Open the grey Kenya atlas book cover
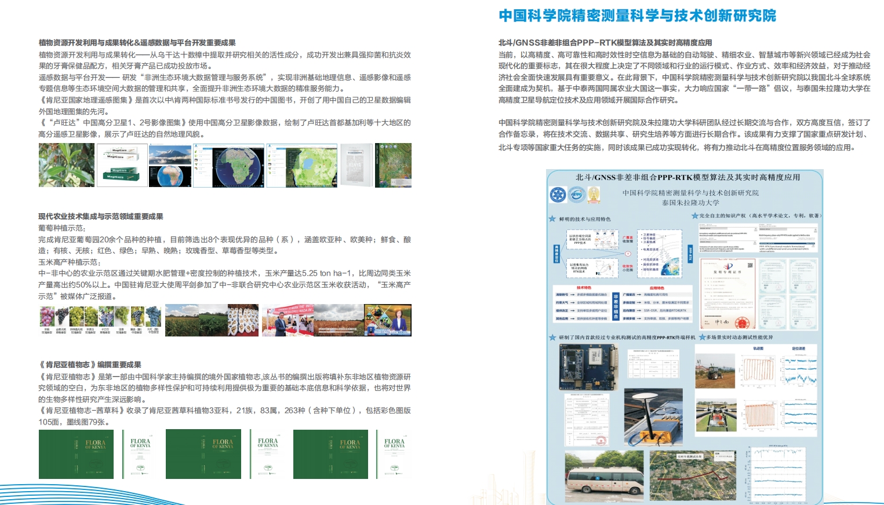Screen dimensions: 884x505 pyautogui.click(x=356, y=165)
